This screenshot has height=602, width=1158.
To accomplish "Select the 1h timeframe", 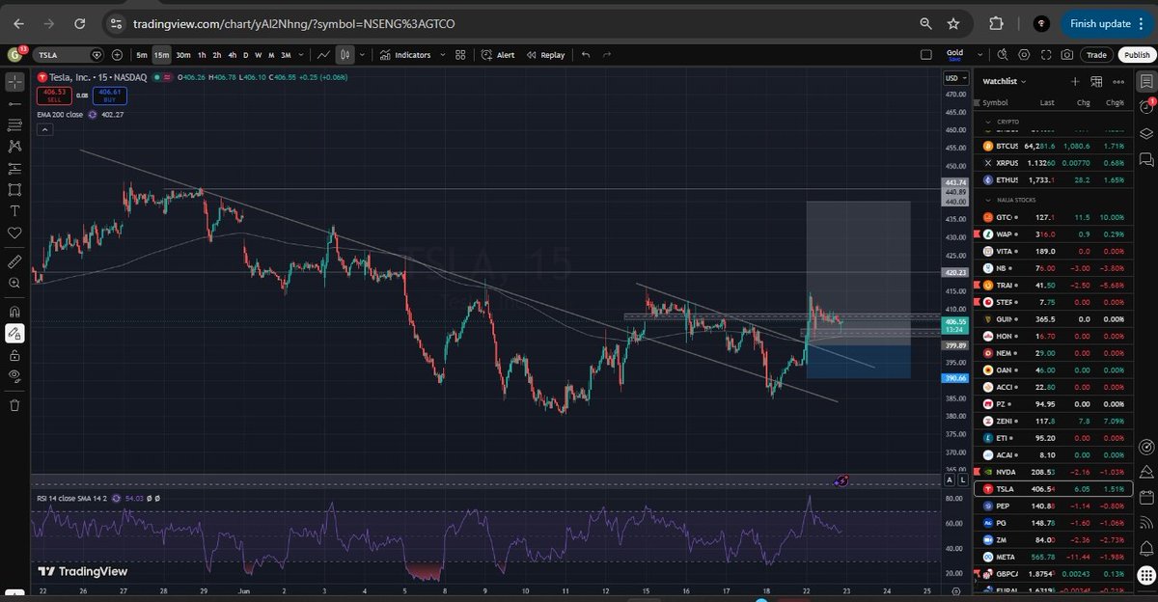I will pyautogui.click(x=202, y=55).
